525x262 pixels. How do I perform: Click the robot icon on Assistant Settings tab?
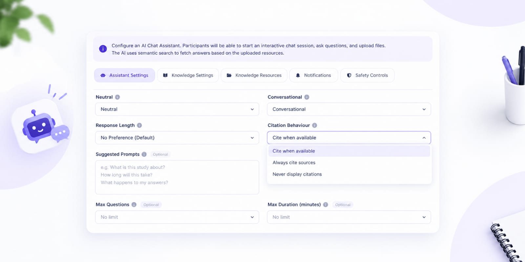coord(103,75)
